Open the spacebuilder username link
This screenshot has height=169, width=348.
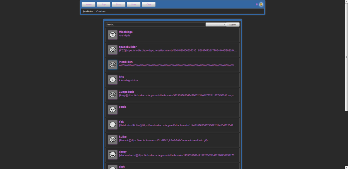tap(128, 47)
